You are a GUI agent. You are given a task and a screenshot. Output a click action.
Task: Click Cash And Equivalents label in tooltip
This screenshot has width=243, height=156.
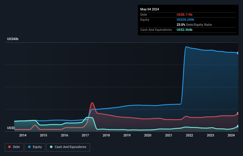tap(156, 30)
